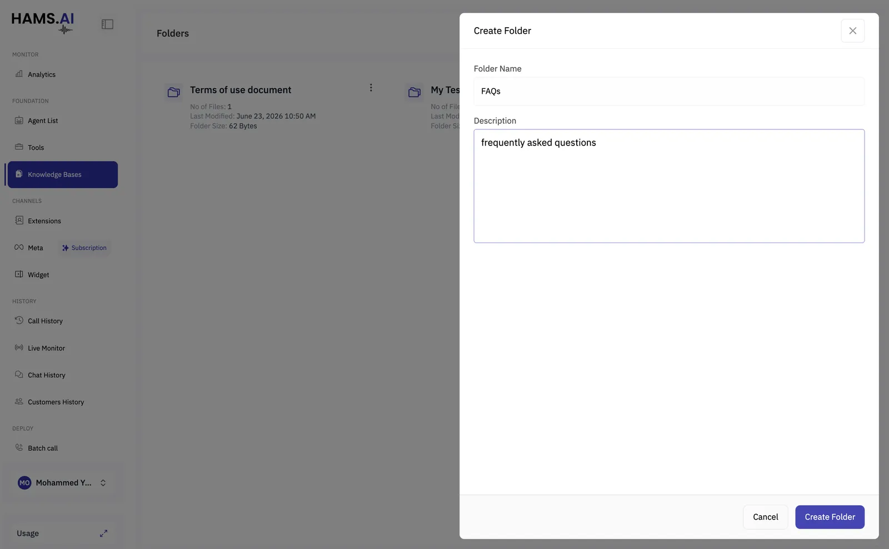
Task: Click the Usage label
Action: click(x=28, y=533)
